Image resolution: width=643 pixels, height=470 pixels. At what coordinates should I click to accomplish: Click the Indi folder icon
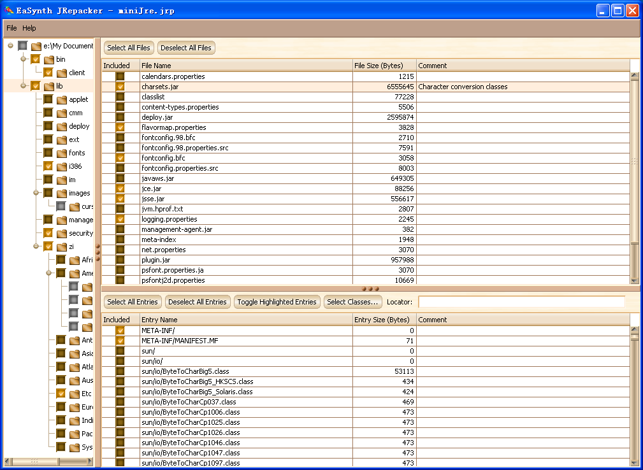tap(75, 420)
